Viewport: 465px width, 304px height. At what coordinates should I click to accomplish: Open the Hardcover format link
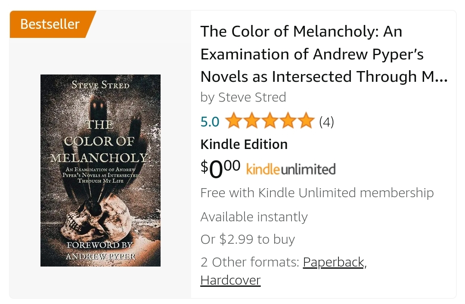230,280
